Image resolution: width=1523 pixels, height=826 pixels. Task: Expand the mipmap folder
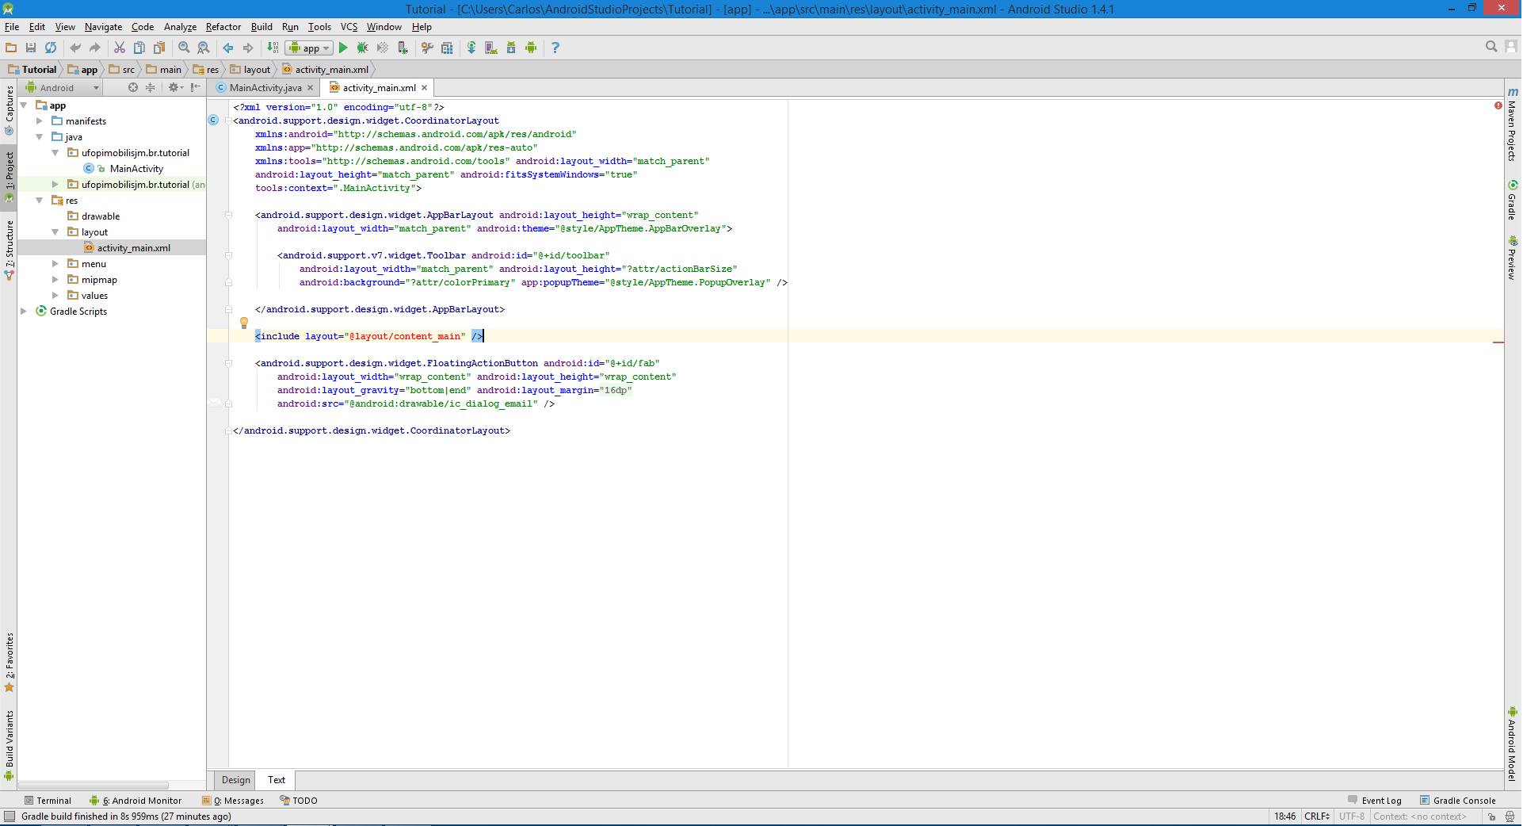[55, 280]
